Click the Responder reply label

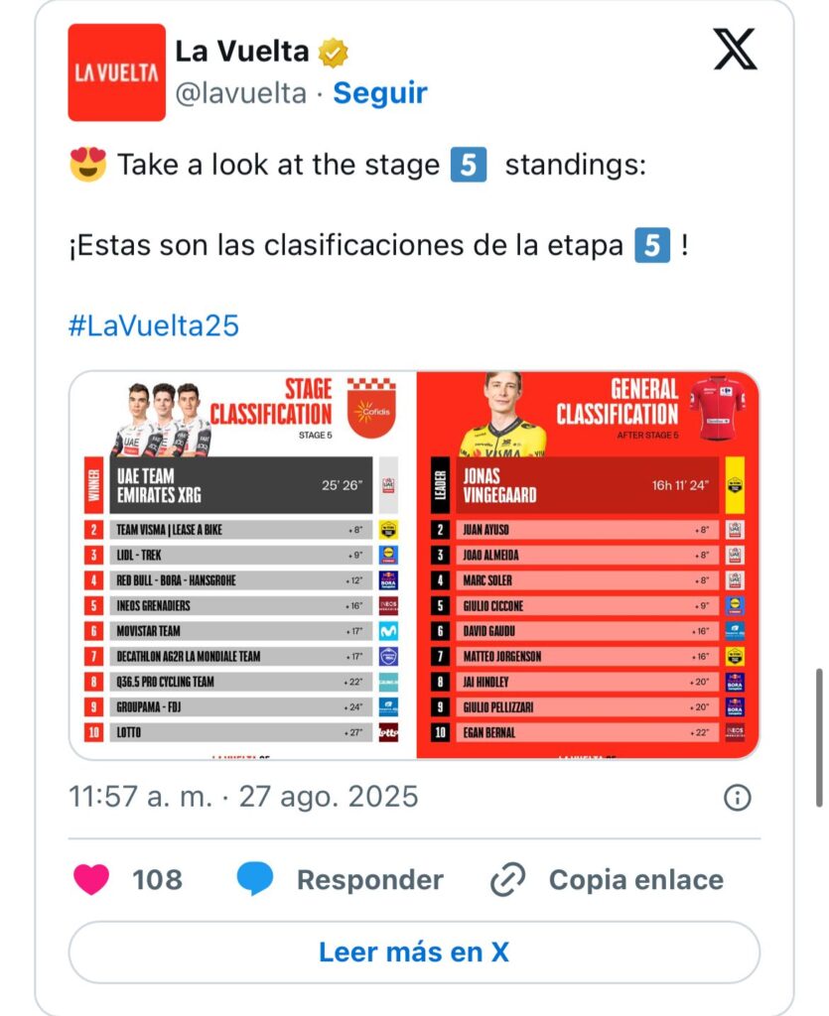click(x=369, y=880)
